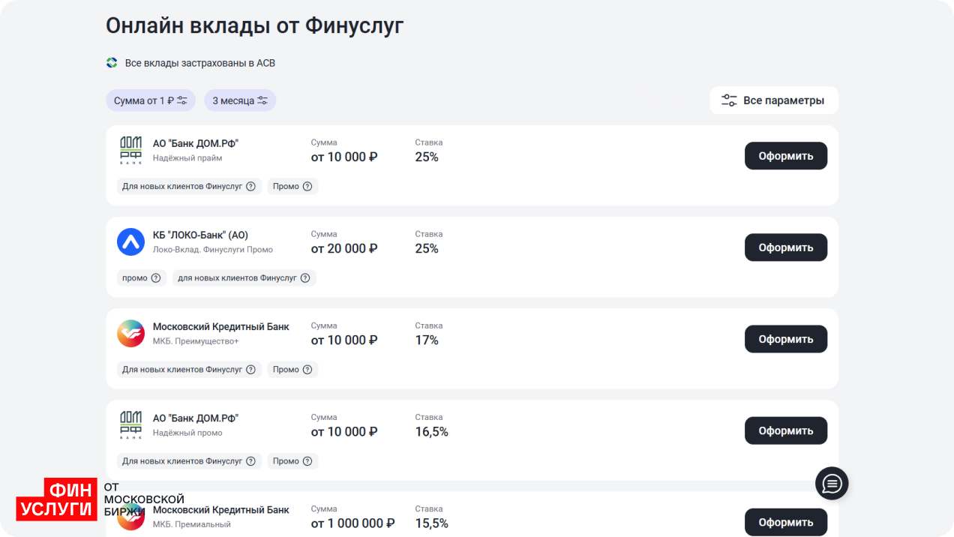Open the chat support bubble icon
Screen dimensions: 954x537
tap(832, 483)
